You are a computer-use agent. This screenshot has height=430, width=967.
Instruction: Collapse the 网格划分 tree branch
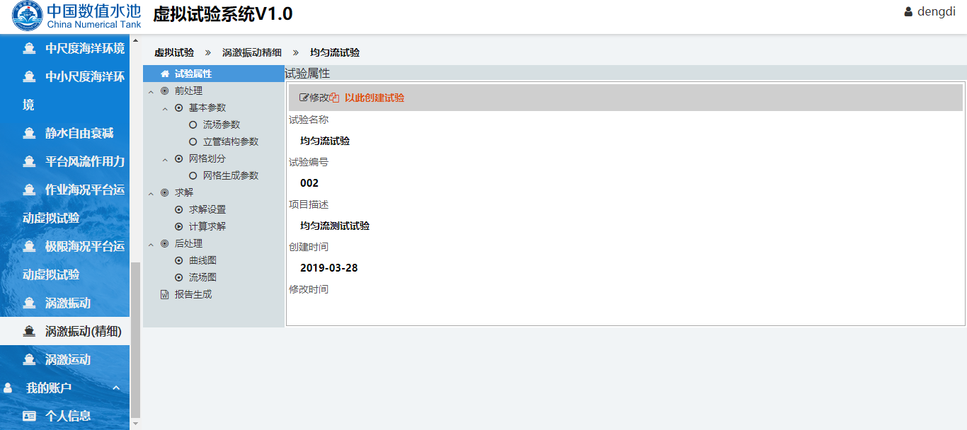pos(165,159)
